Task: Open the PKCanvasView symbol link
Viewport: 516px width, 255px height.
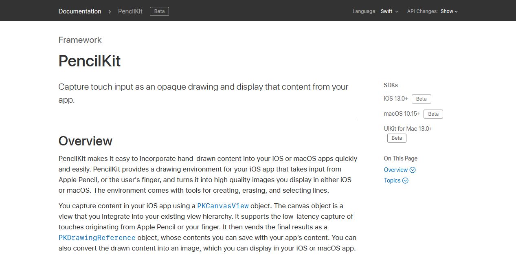Action: point(223,206)
